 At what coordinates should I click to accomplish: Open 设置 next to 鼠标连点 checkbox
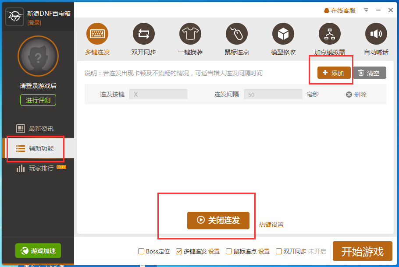pos(264,251)
